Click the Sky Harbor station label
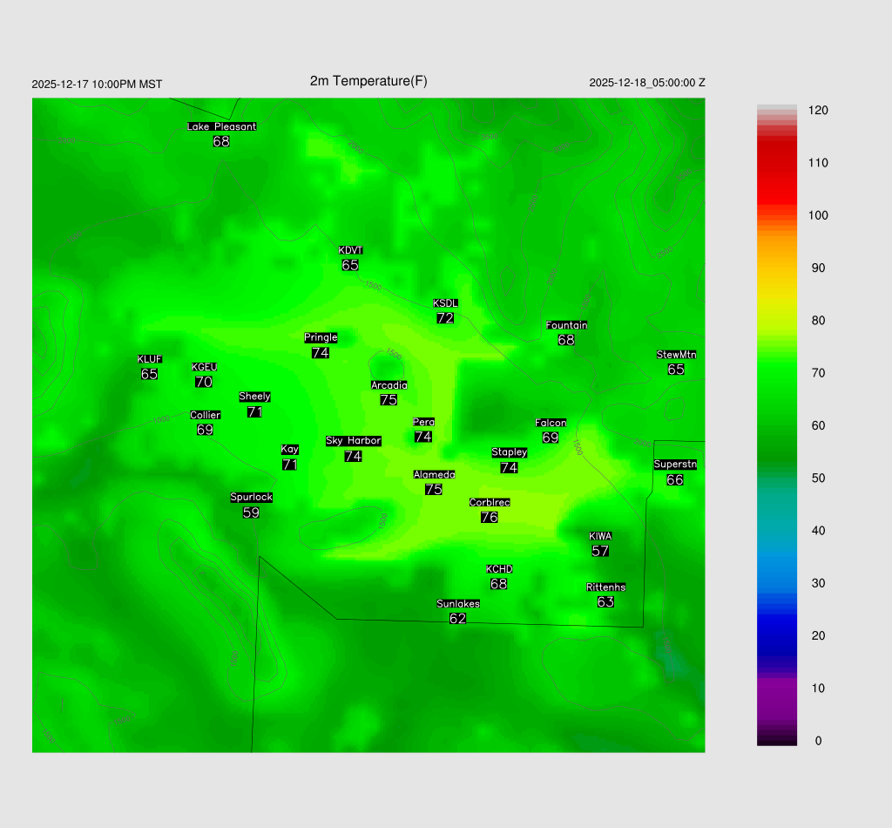This screenshot has width=892, height=828. [x=353, y=441]
